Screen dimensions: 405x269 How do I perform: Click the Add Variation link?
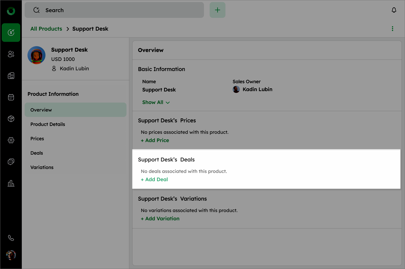(160, 219)
